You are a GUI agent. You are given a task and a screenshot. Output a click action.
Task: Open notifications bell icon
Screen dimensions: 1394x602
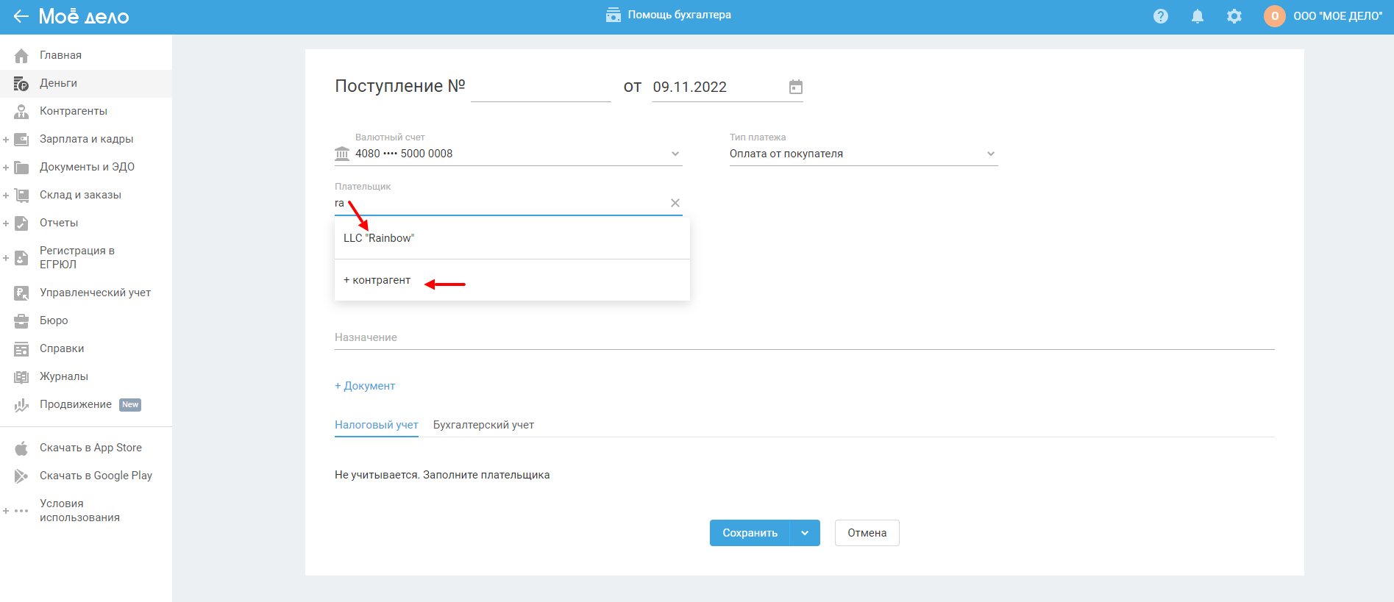1197,16
